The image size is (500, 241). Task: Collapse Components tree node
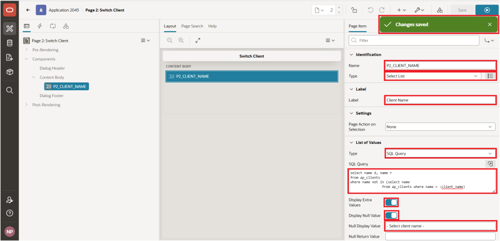click(x=26, y=59)
